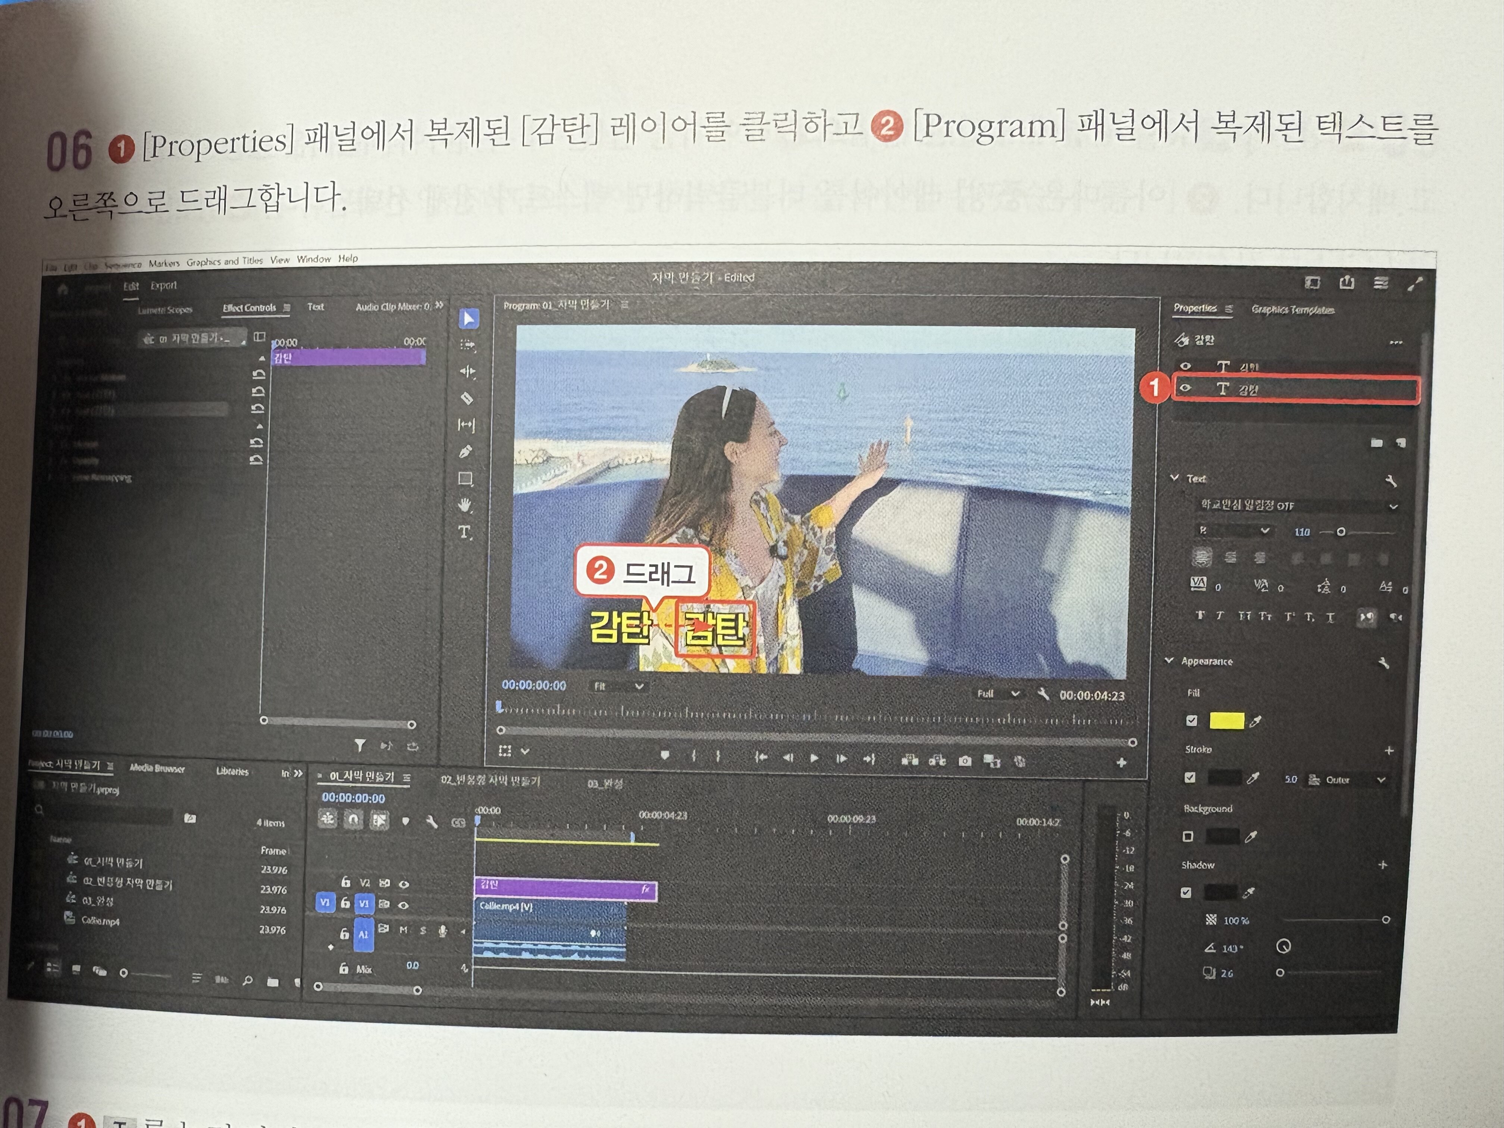
Task: Click the Fill color eyedropper
Action: pos(1257,721)
